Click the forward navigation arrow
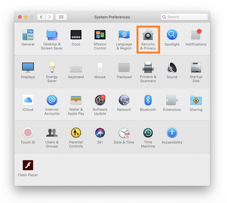The width and height of the screenshot is (227, 203). pyautogui.click(x=49, y=17)
